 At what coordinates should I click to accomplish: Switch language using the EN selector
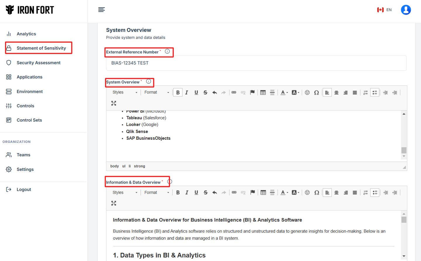384,10
